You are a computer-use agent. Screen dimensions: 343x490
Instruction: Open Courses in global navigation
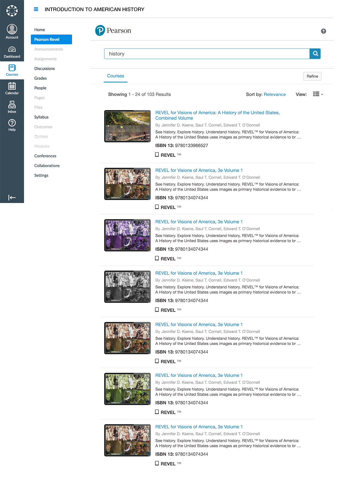coord(12,70)
